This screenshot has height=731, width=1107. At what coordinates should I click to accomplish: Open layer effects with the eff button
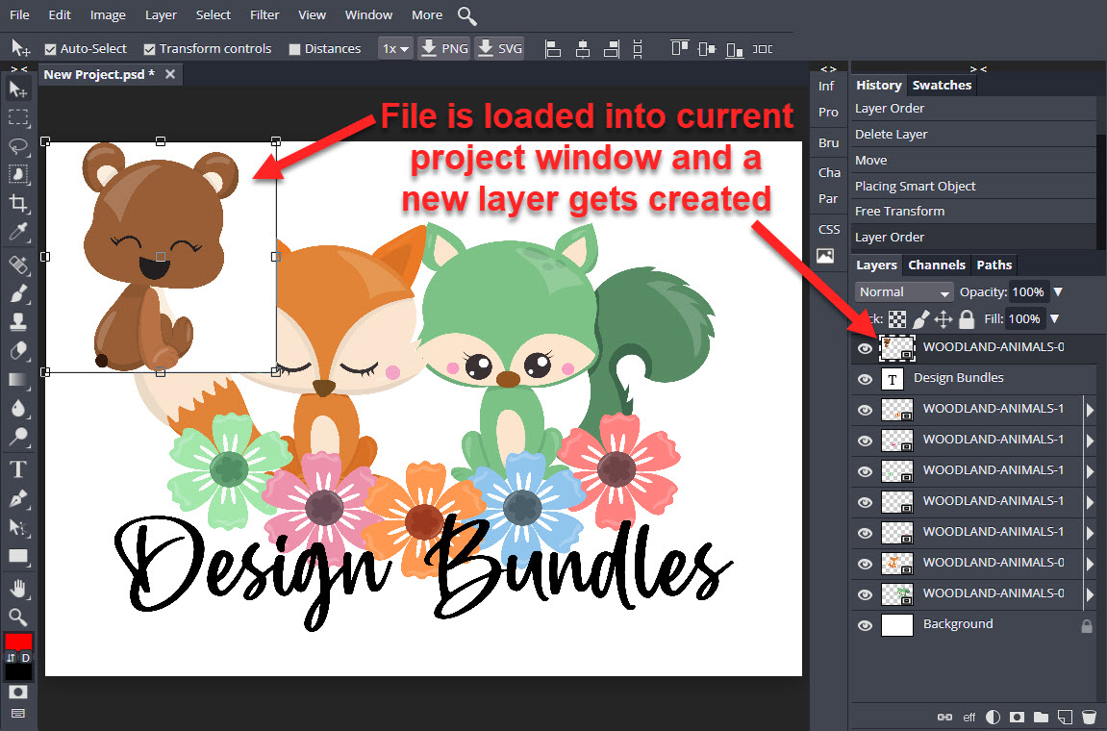pyautogui.click(x=969, y=717)
